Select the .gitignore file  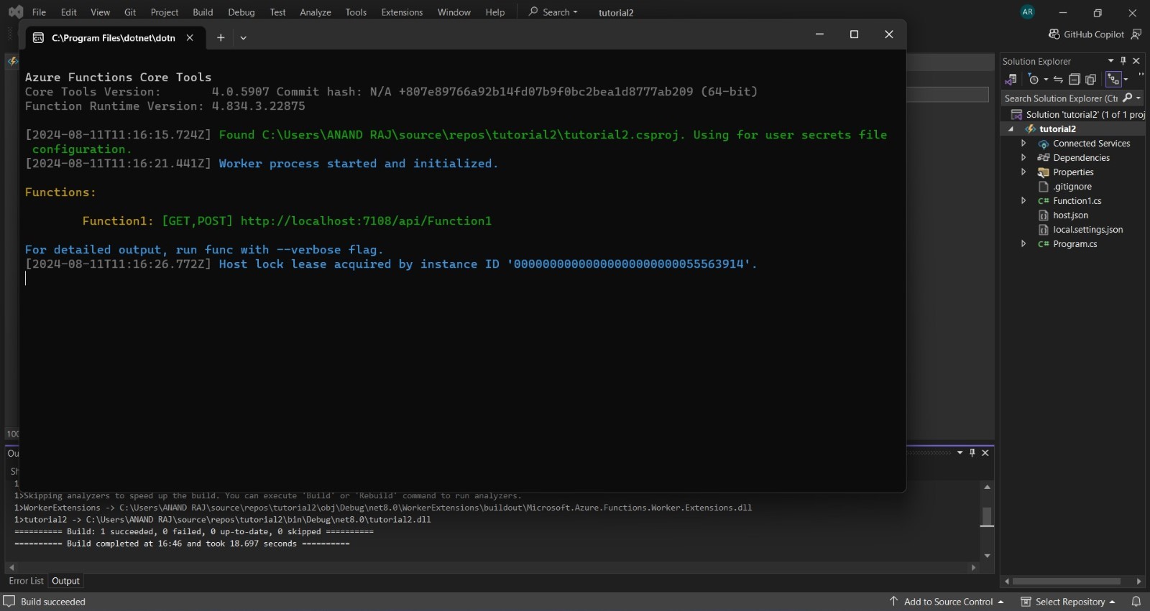click(1072, 187)
